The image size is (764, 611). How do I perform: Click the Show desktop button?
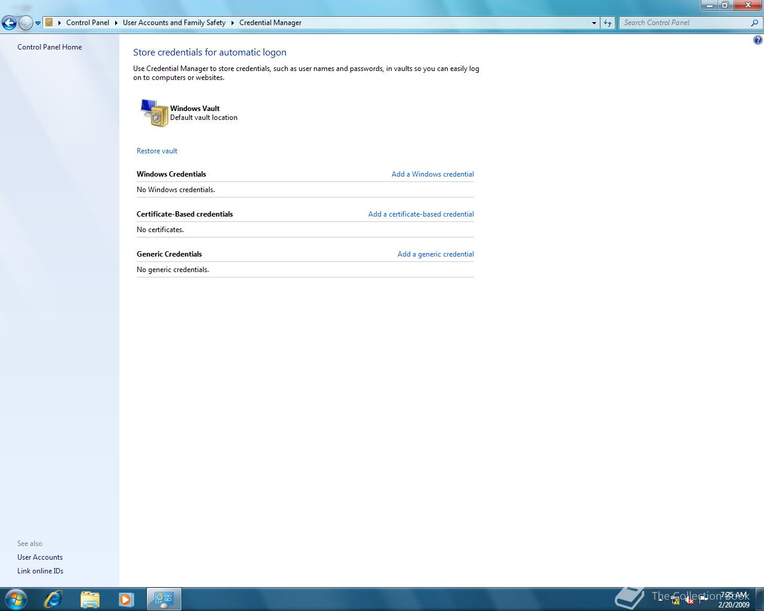[x=759, y=599]
